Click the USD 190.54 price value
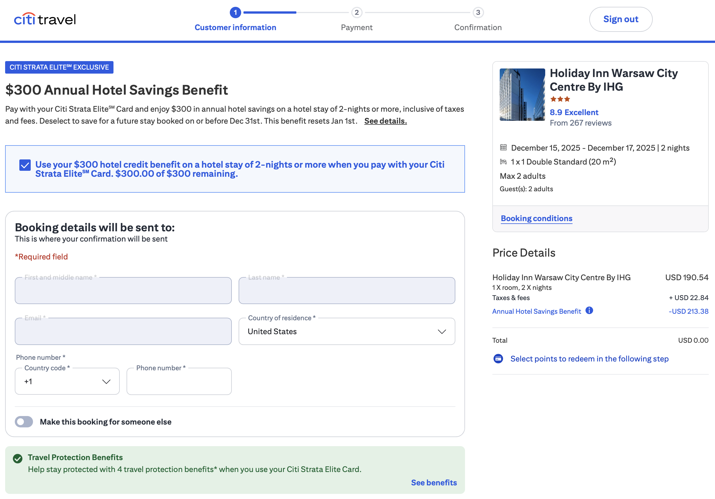 687,278
